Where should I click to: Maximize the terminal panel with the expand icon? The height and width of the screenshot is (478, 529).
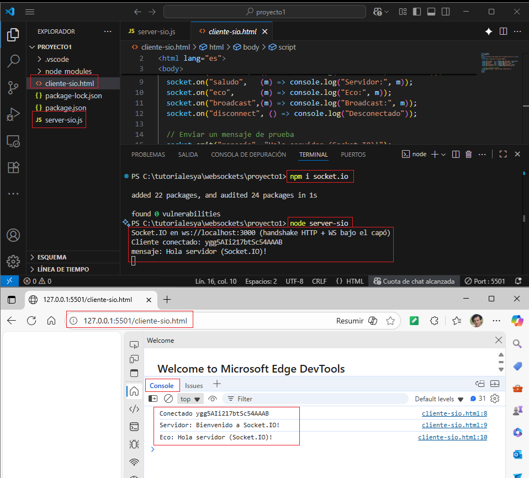pyautogui.click(x=502, y=155)
